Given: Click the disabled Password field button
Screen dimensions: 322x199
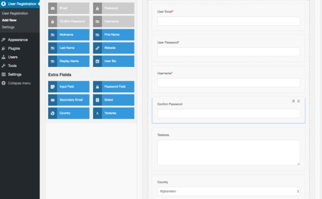Looking at the screenshot, I should pyautogui.click(x=114, y=8).
